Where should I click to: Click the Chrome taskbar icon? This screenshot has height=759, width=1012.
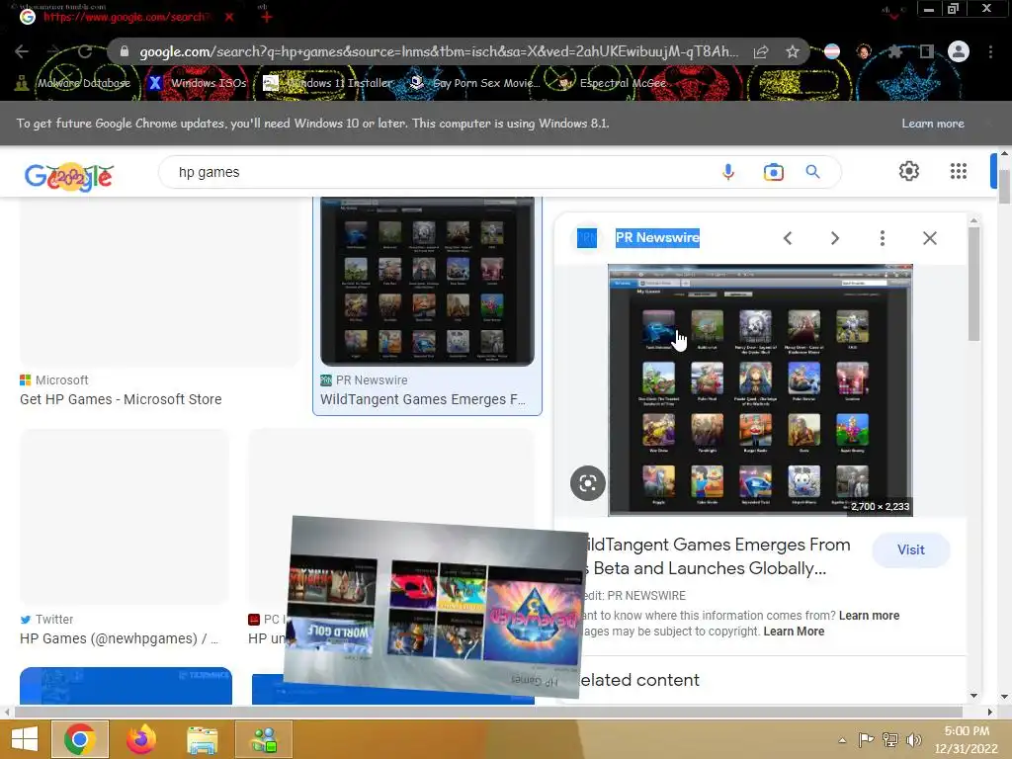(x=79, y=739)
